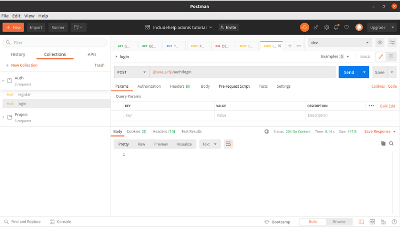This screenshot has height=227, width=401.
Task: Open the Authorization request tab
Action: click(149, 86)
